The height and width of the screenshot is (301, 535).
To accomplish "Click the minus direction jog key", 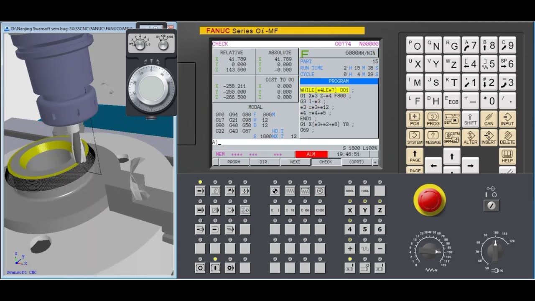I will click(x=380, y=249).
